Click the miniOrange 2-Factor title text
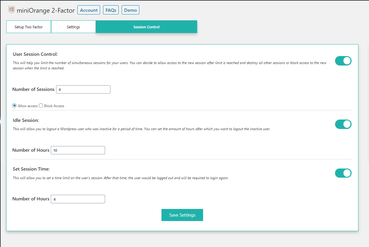369x247 pixels. click(46, 10)
